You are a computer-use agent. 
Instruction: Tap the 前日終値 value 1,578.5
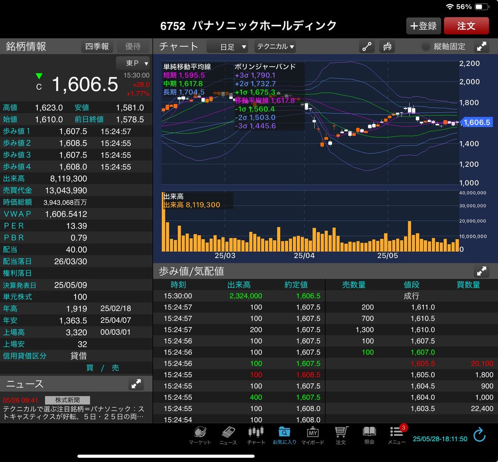click(130, 120)
